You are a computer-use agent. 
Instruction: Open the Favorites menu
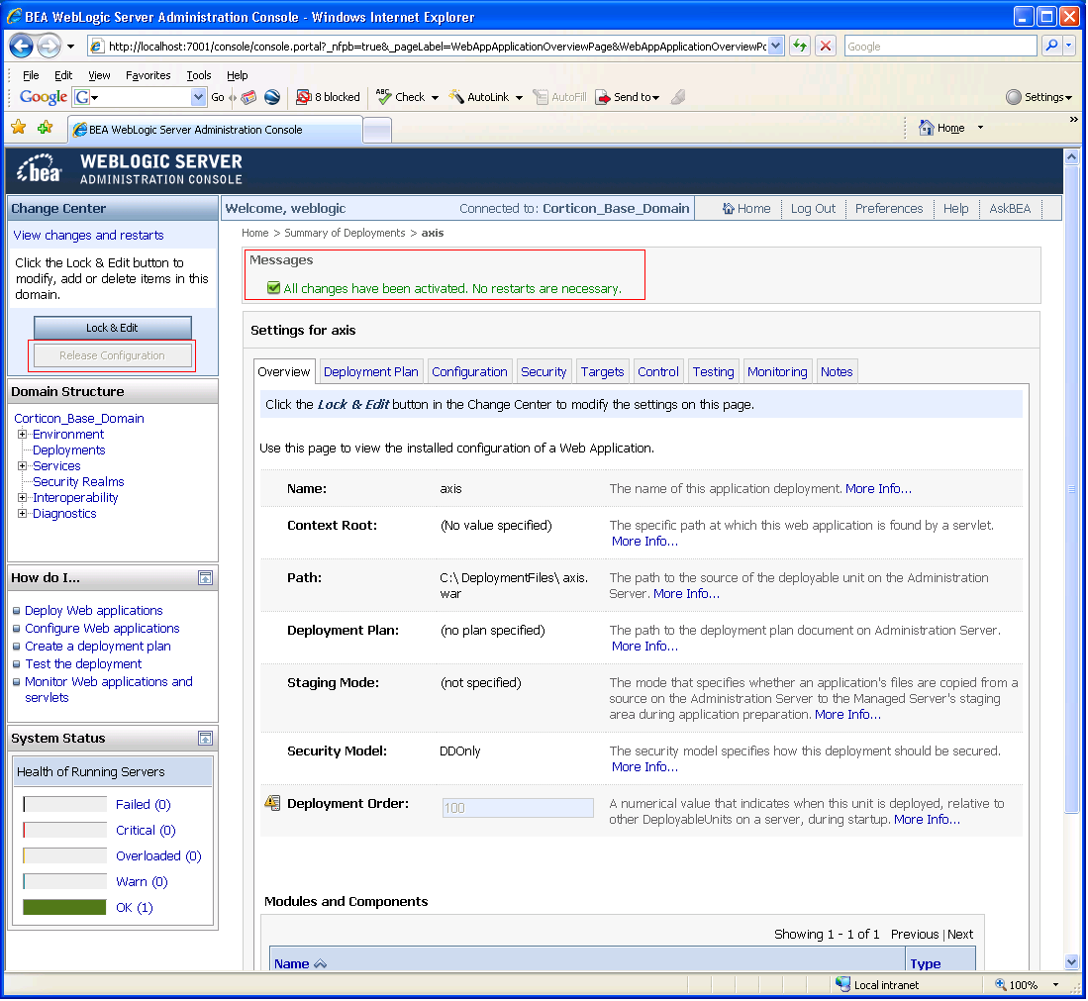click(x=148, y=75)
